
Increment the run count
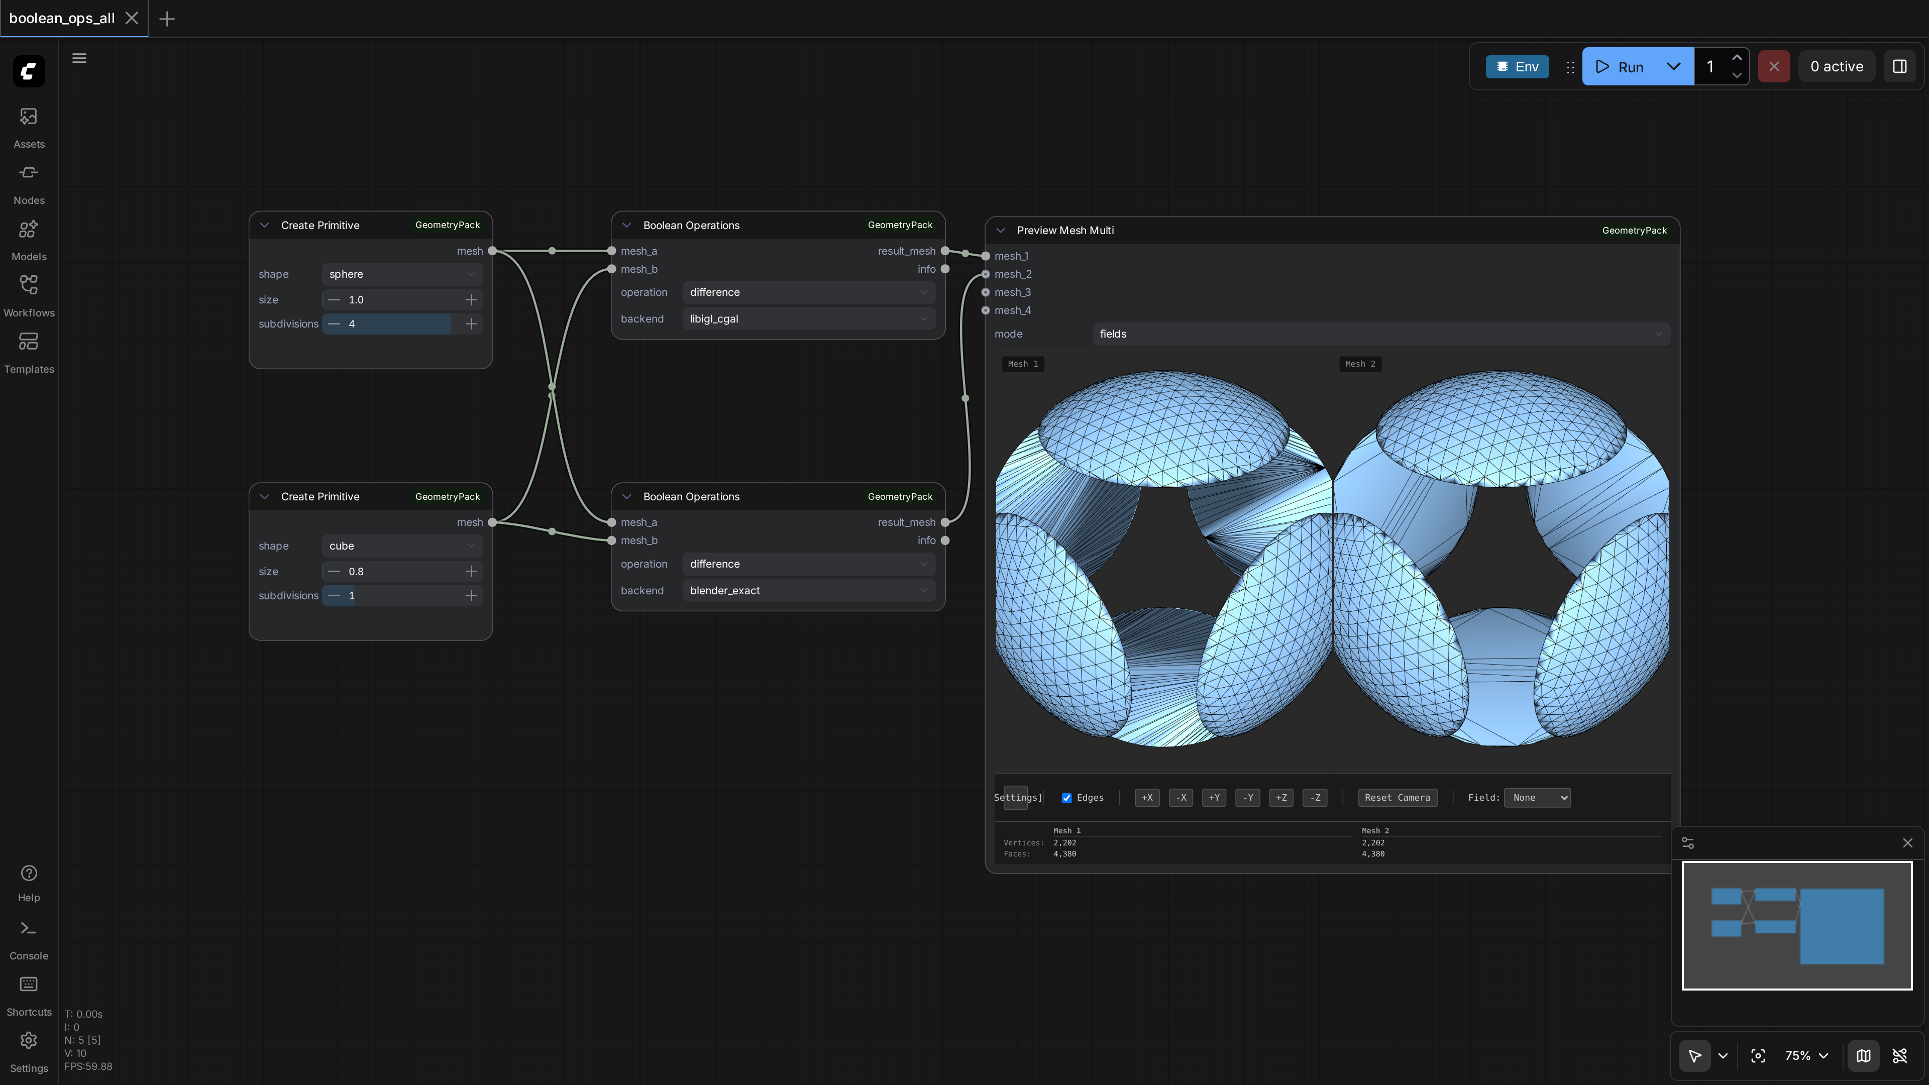(x=1737, y=58)
